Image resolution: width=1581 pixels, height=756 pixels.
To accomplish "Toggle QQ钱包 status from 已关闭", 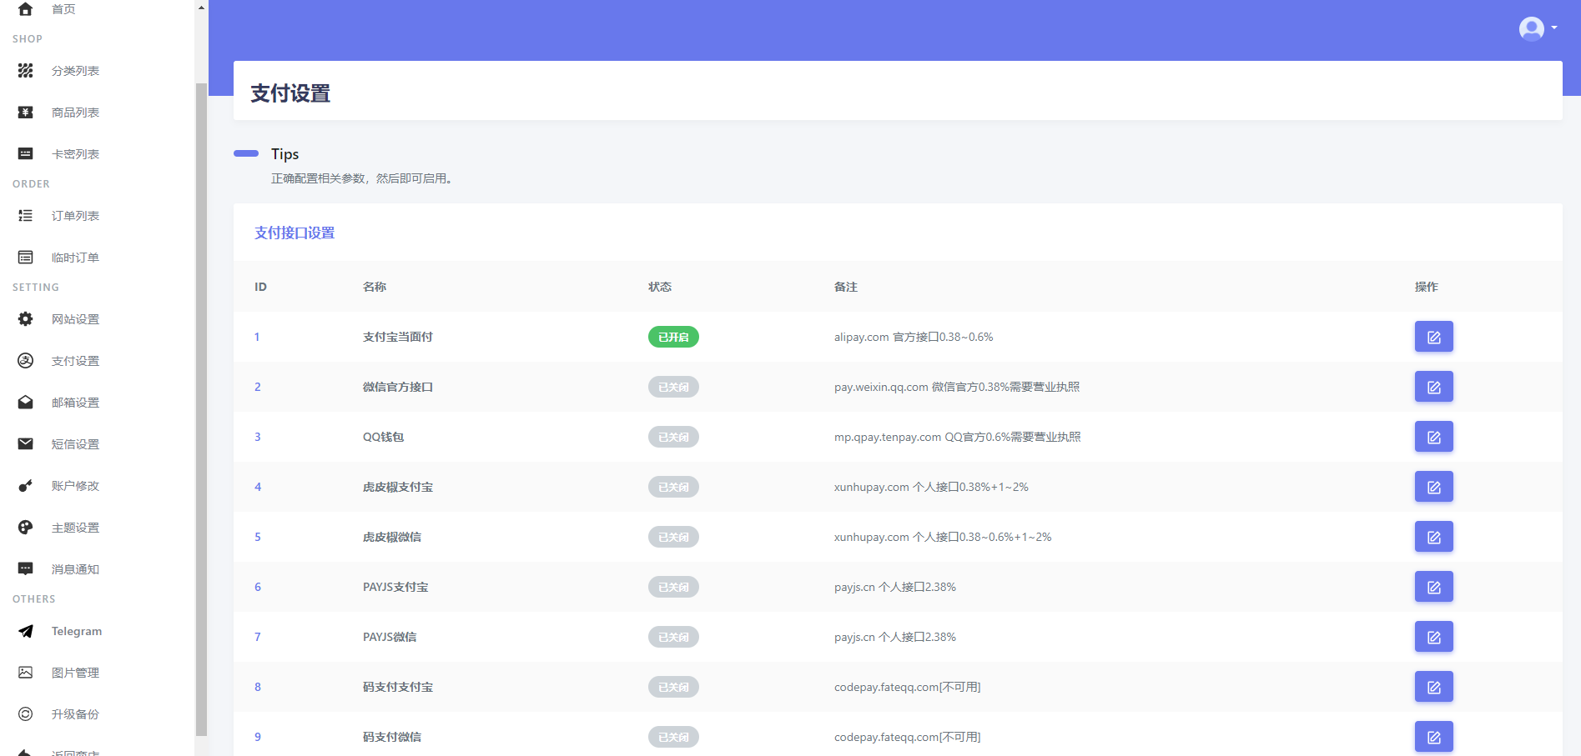I will [x=672, y=437].
